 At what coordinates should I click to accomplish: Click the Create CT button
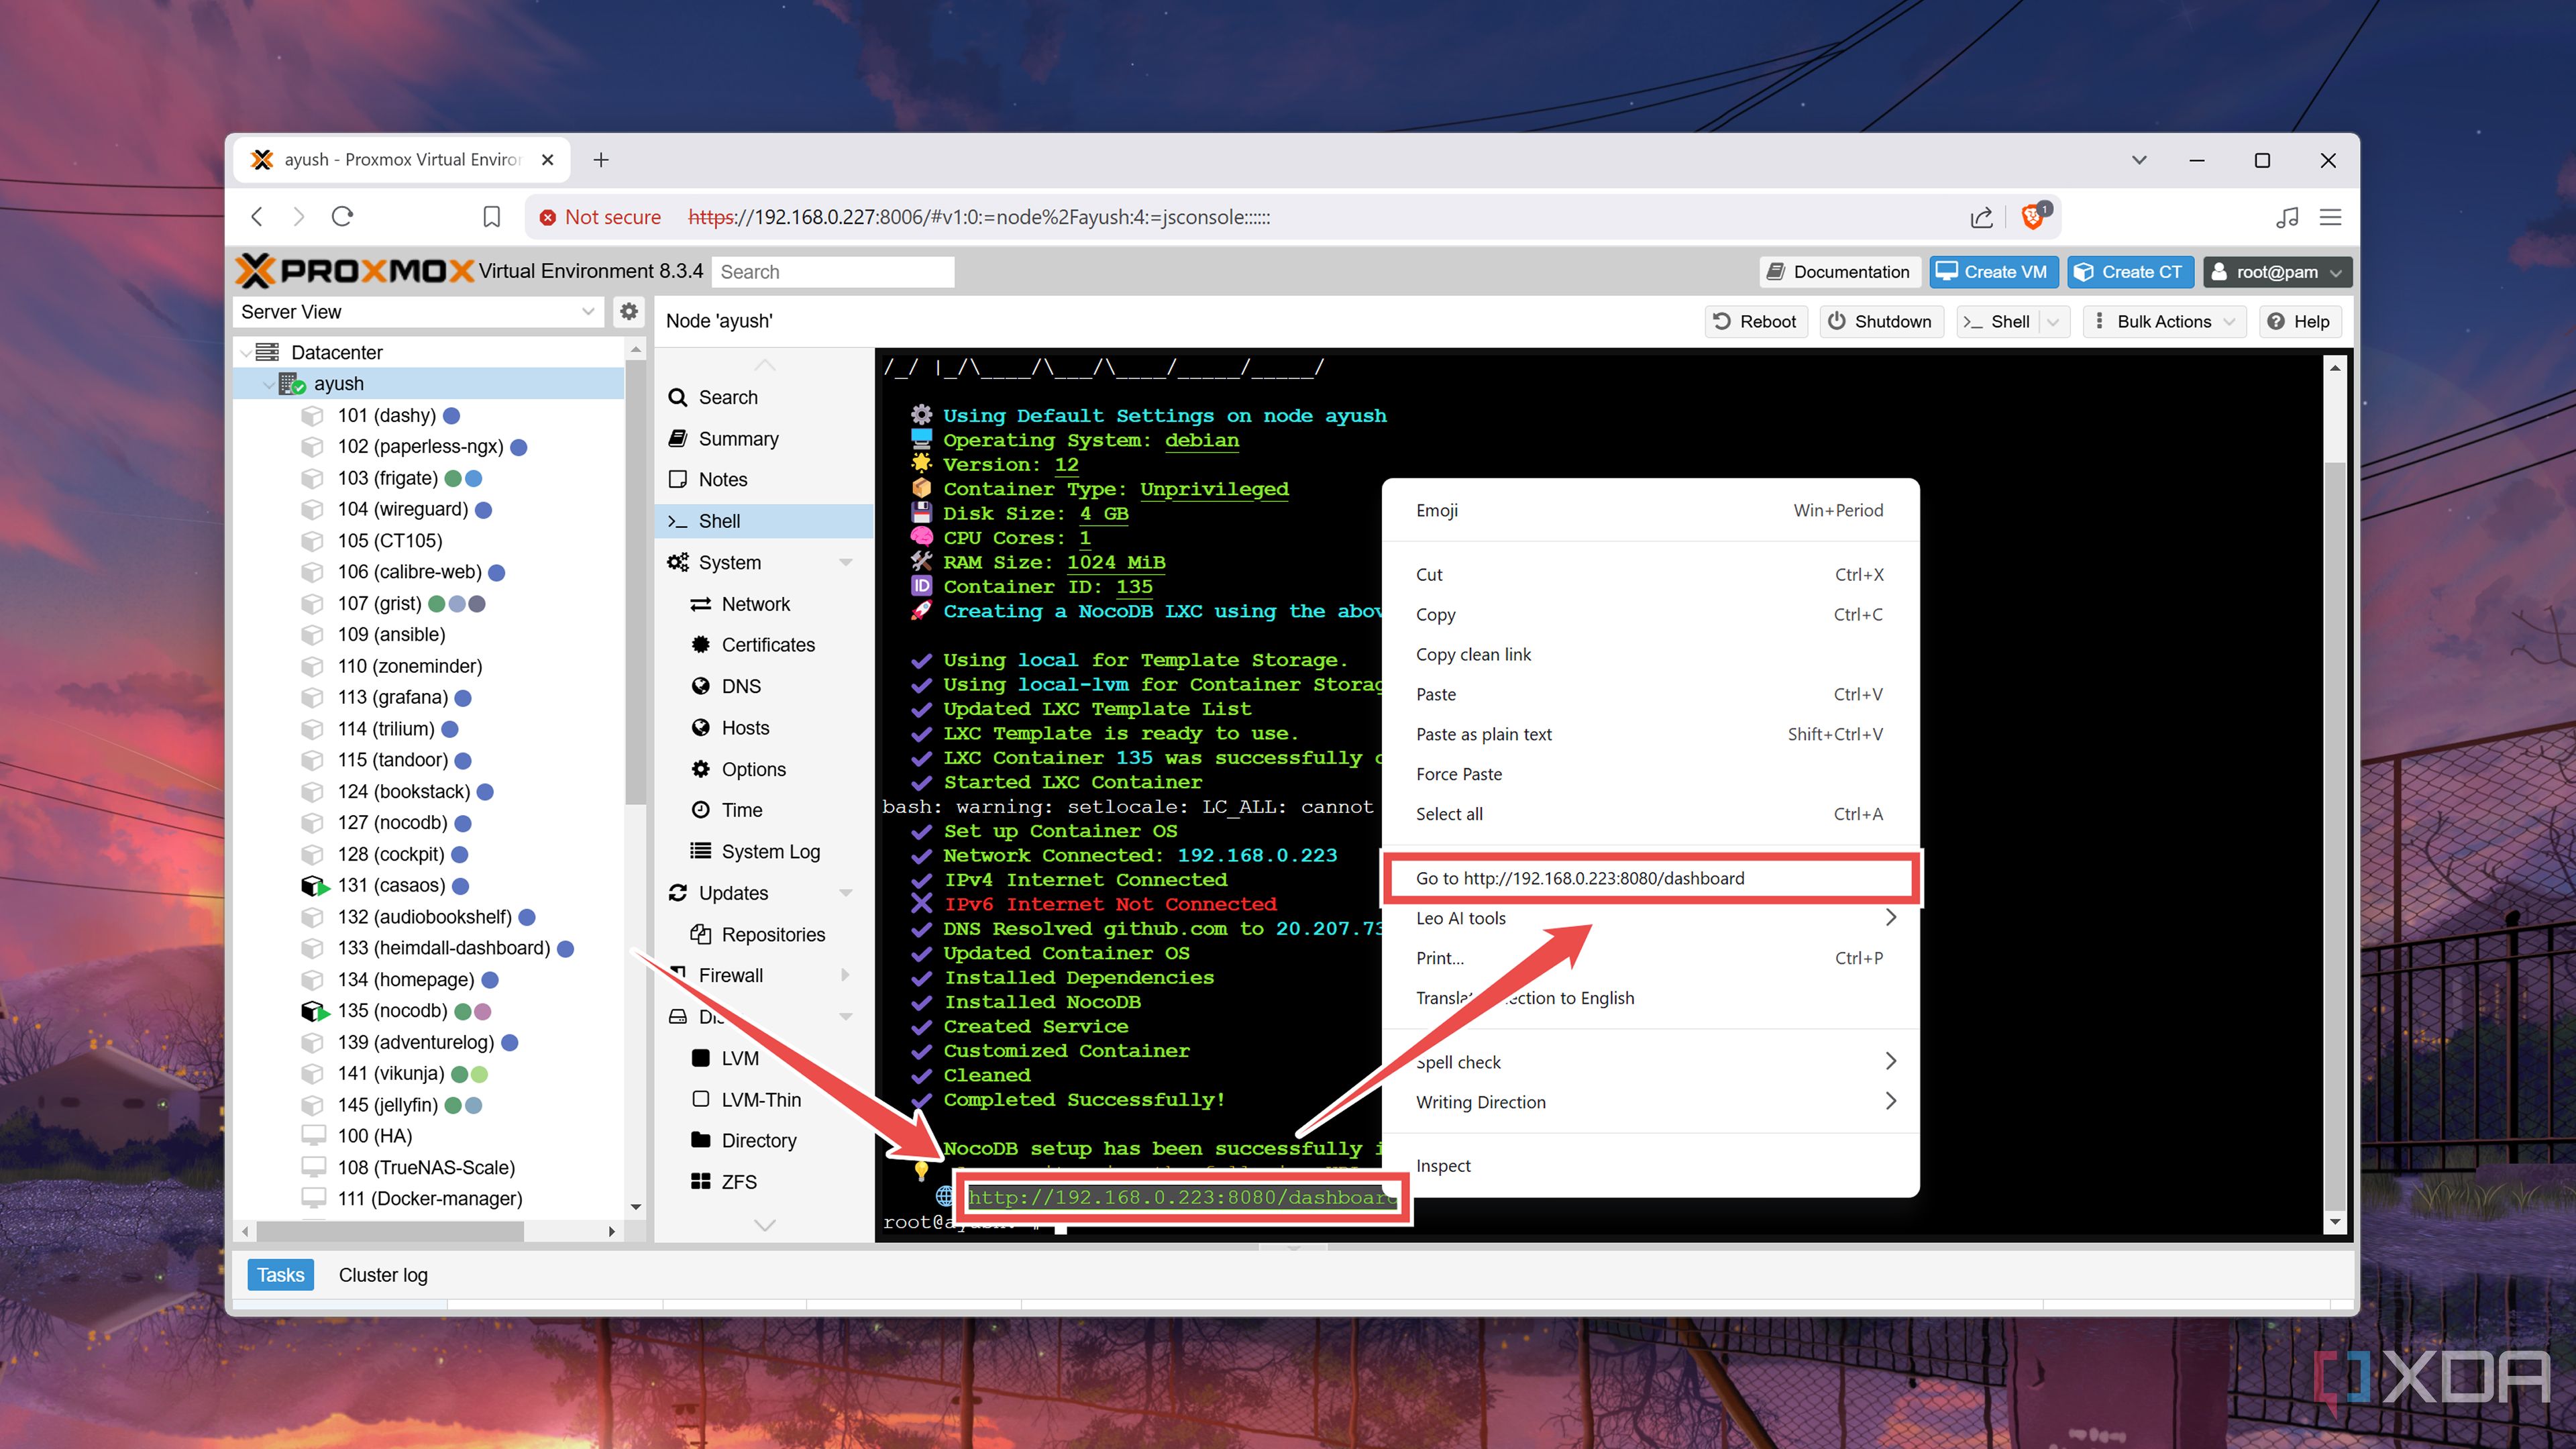(2130, 271)
